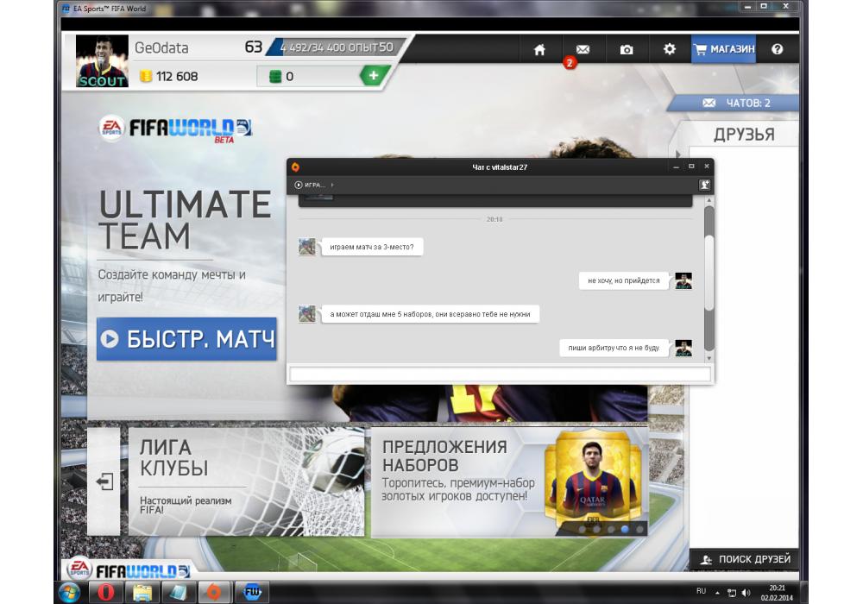This screenshot has width=863, height=604.
Task: Collapse the Друзья panel with arrow
Action: 678,154
